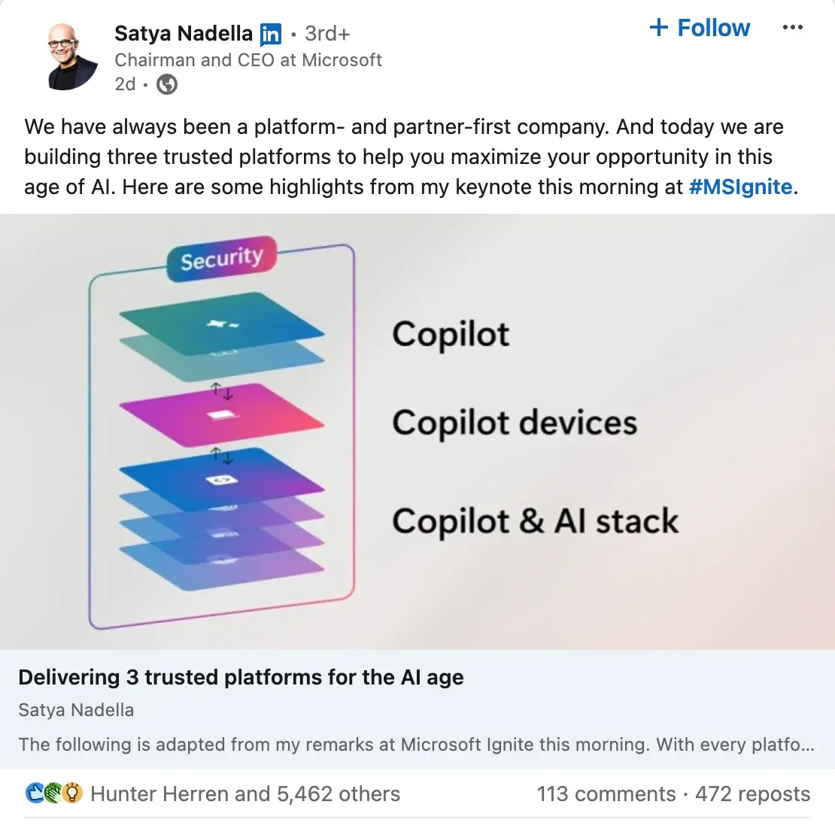The width and height of the screenshot is (835, 835).
Task: Click the 3rd+ connection degree label
Action: click(327, 34)
